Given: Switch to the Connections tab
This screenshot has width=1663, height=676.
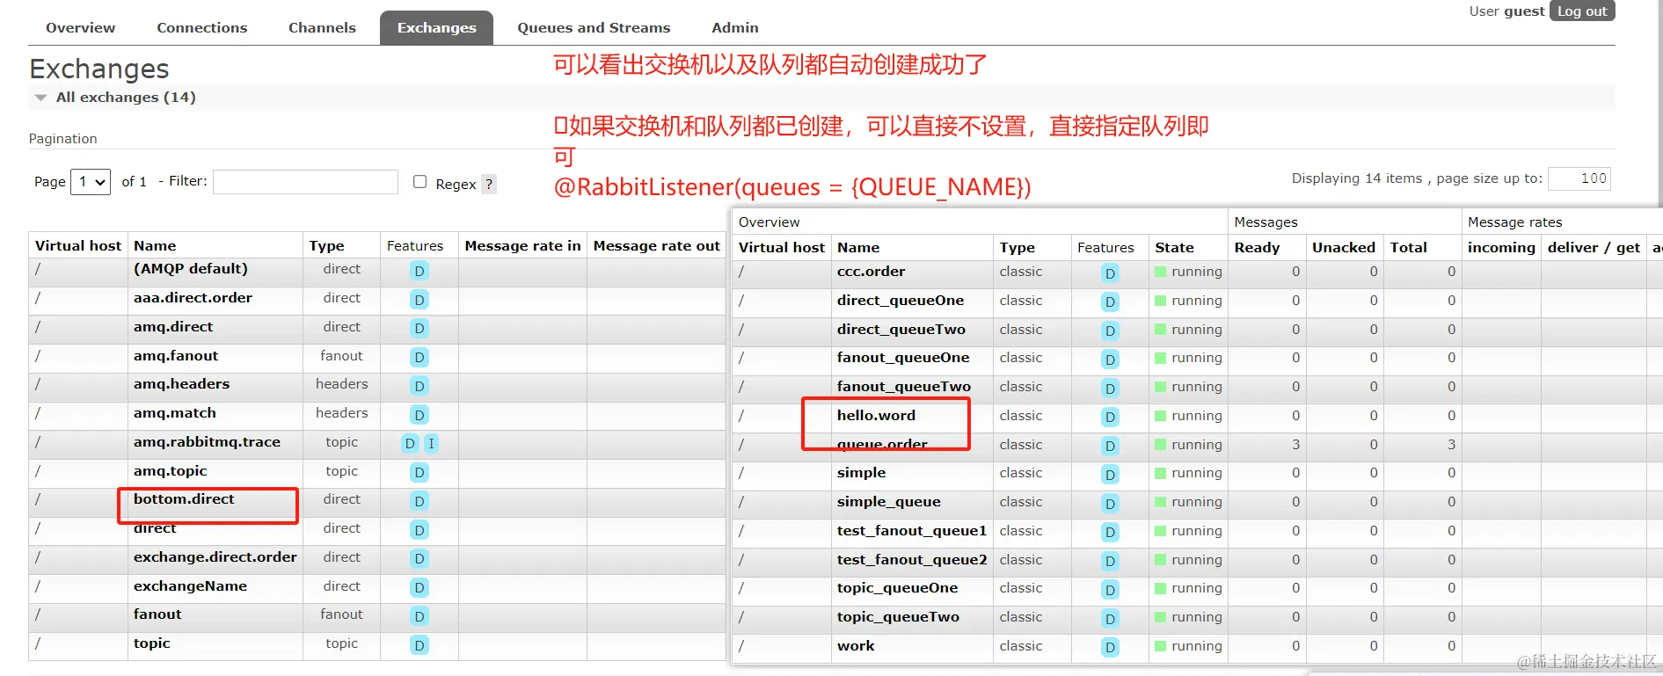Looking at the screenshot, I should click(x=202, y=27).
